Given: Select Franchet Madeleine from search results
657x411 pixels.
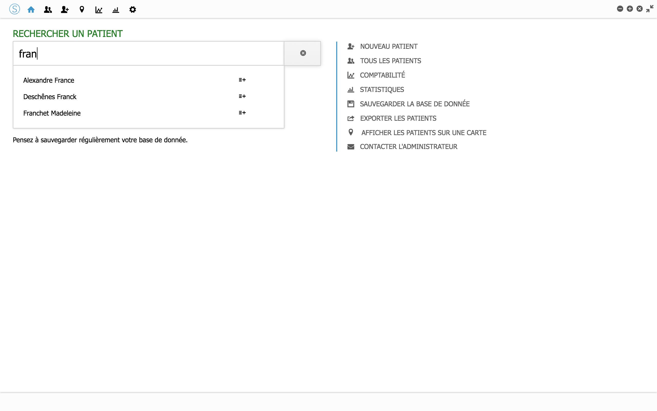Looking at the screenshot, I should pyautogui.click(x=52, y=113).
